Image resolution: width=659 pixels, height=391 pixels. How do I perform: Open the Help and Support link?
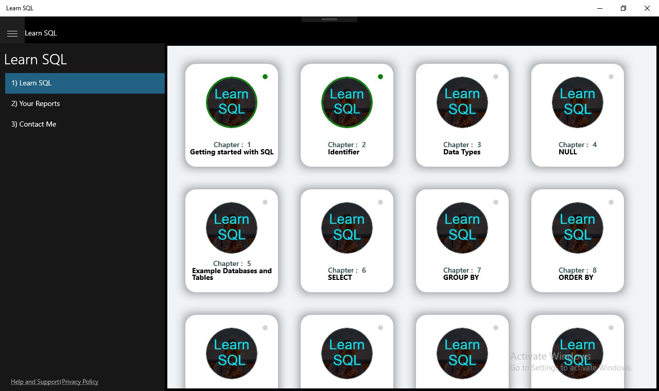[x=34, y=381]
